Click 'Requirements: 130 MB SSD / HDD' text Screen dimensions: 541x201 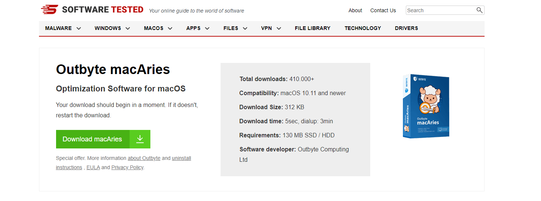click(x=287, y=135)
